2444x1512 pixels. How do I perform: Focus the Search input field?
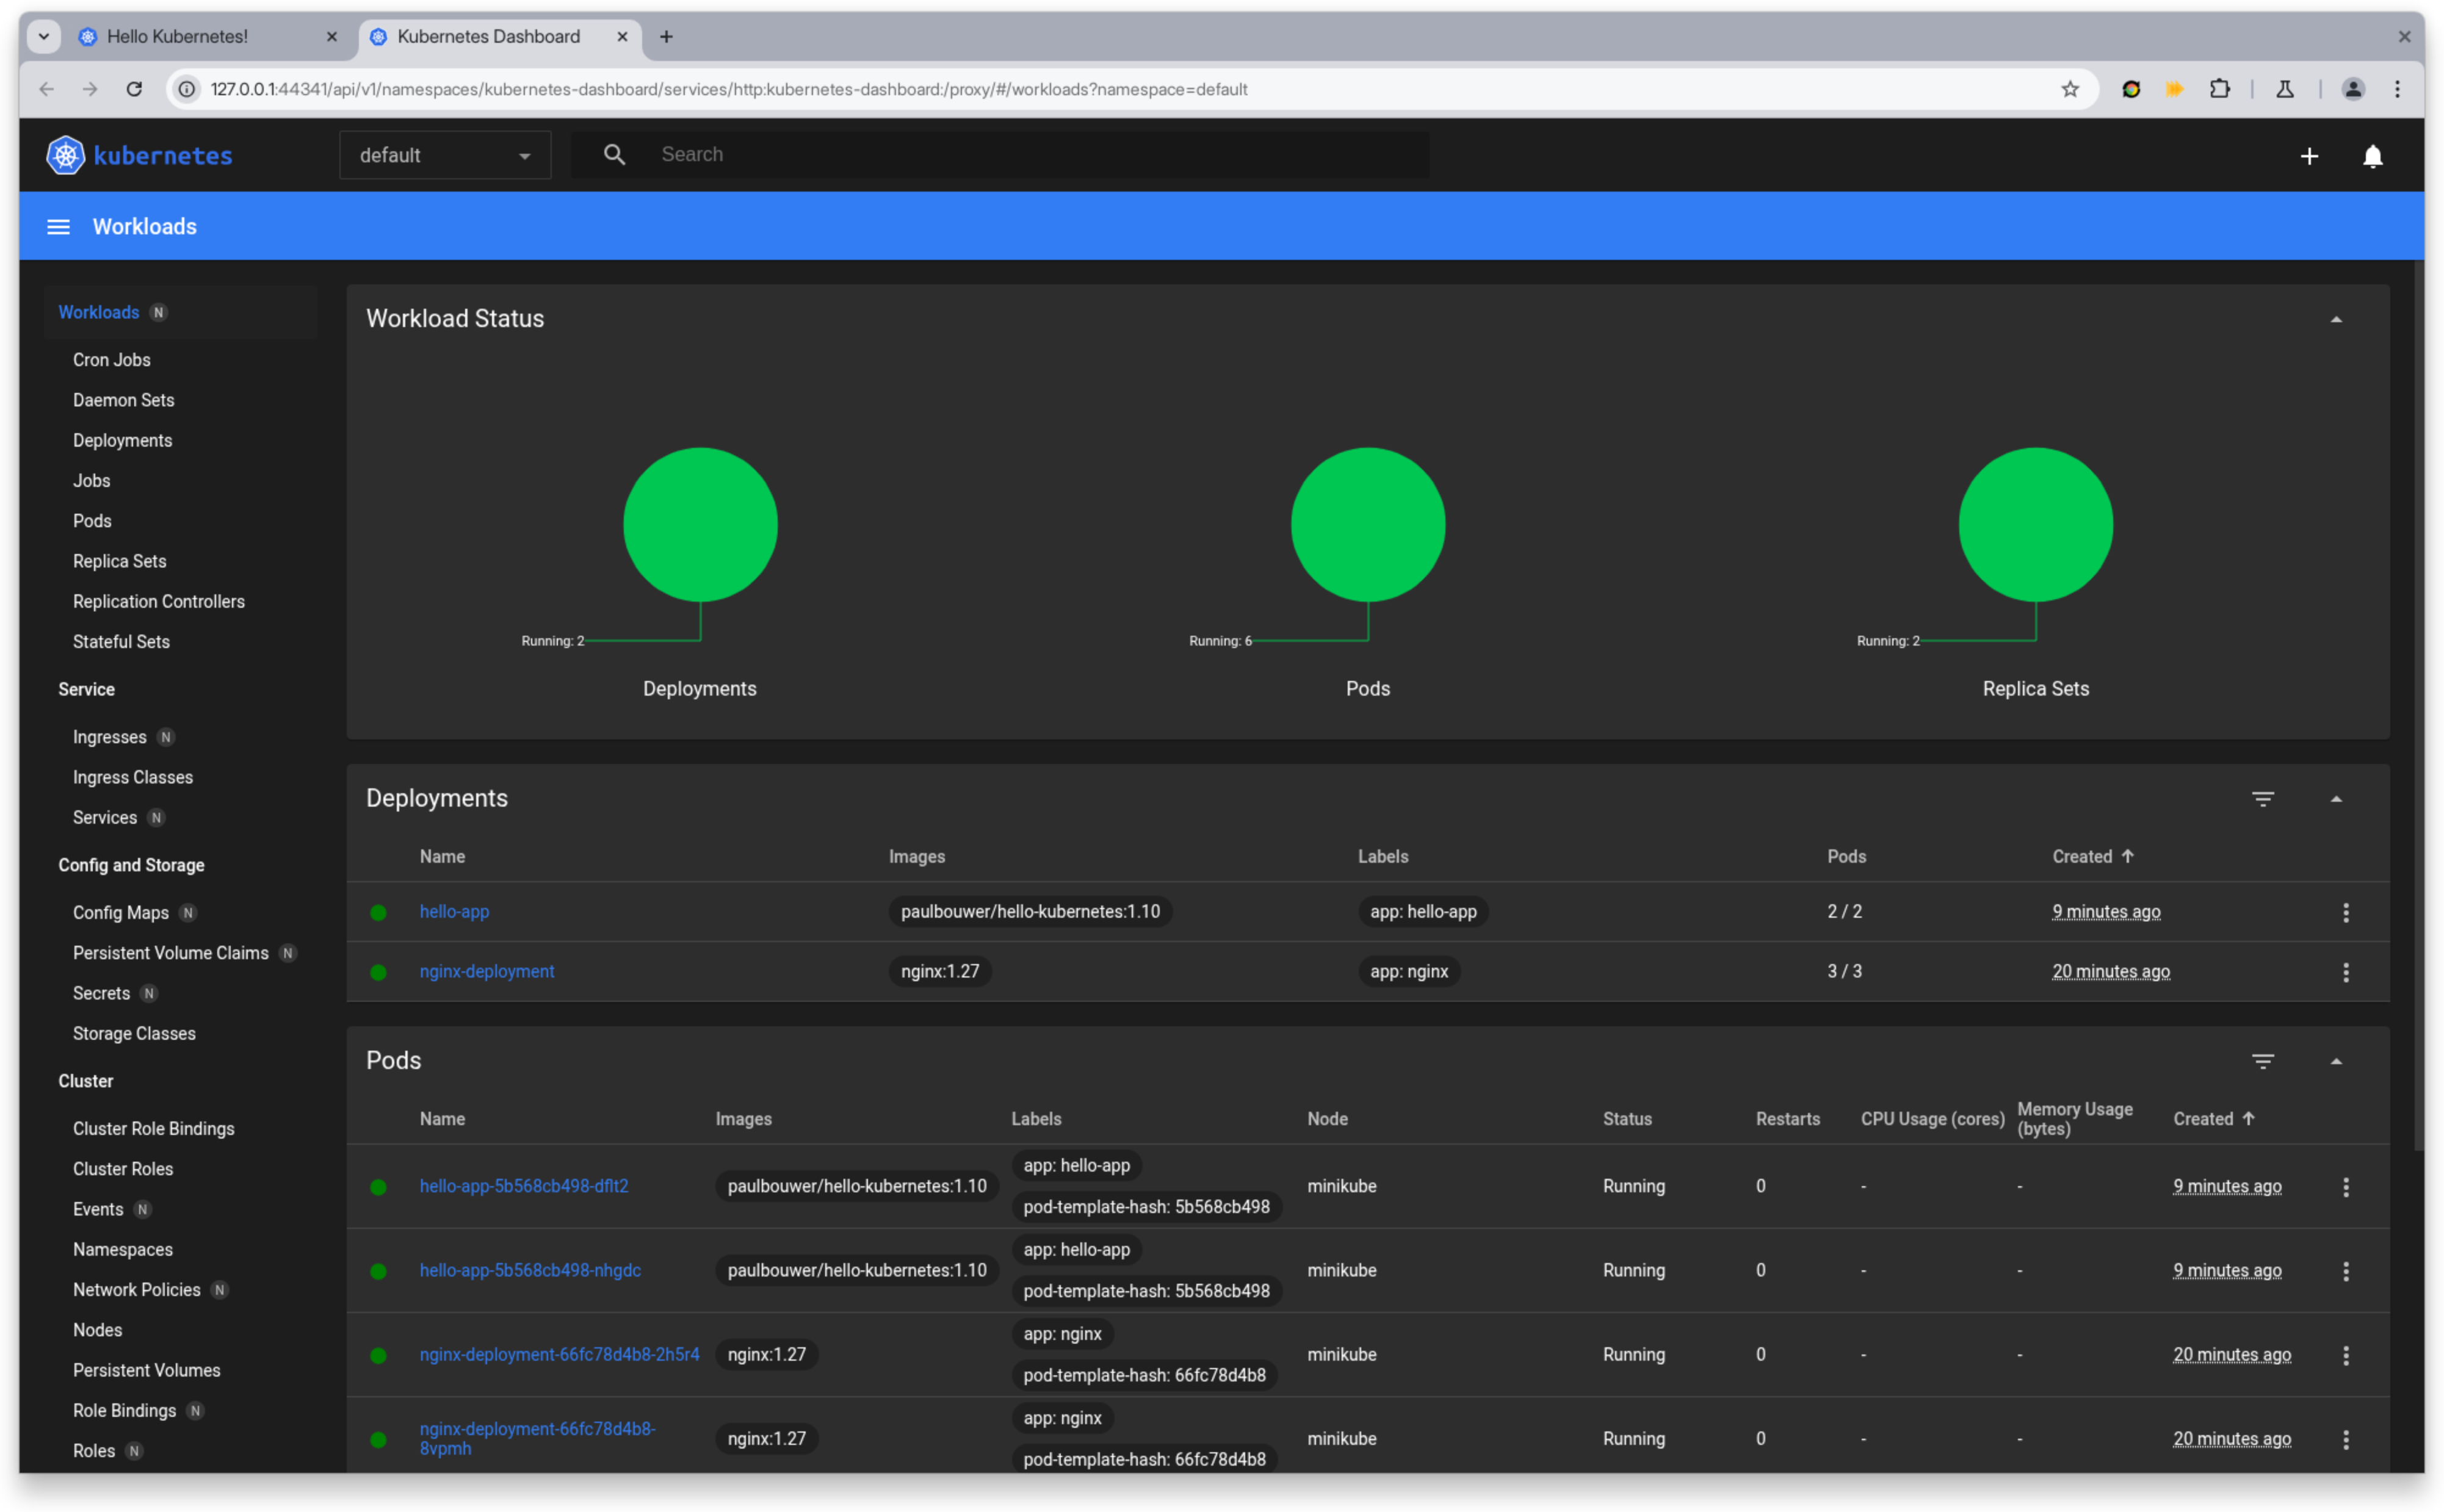tap(1041, 155)
